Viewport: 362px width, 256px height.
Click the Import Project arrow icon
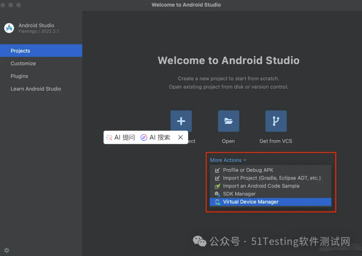click(217, 178)
